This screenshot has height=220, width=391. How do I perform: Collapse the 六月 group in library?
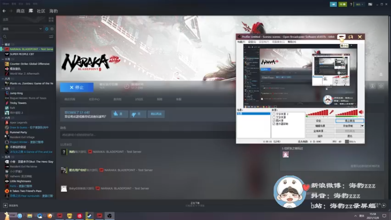3,118
